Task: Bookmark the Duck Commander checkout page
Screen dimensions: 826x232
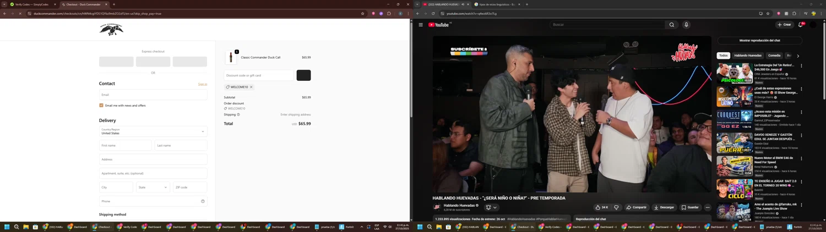Action: click(x=362, y=14)
